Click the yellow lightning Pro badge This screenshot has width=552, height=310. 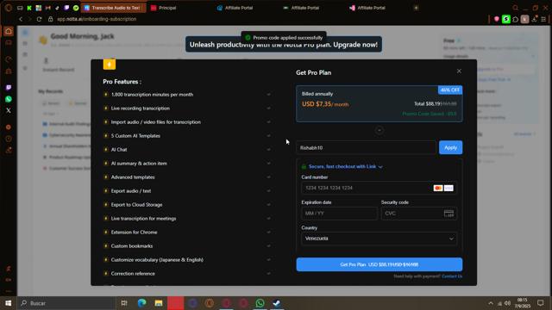(x=110, y=64)
